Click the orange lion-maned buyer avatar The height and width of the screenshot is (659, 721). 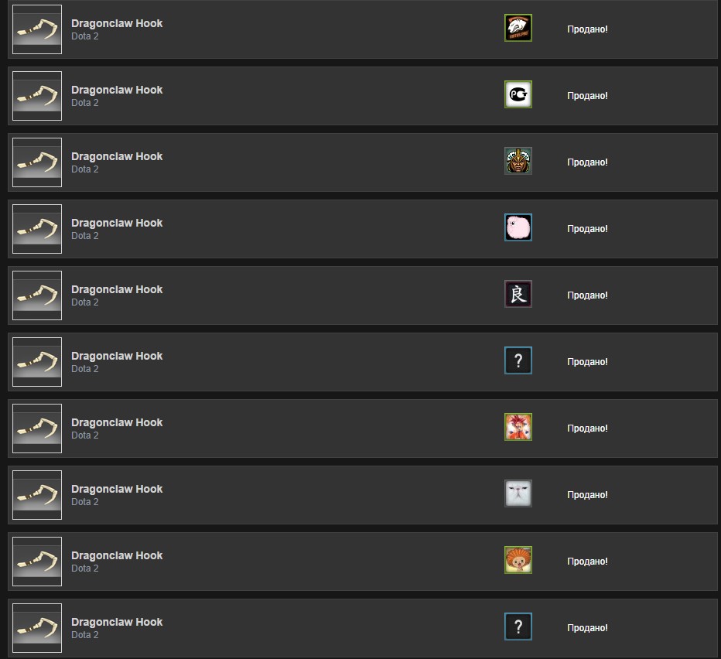coord(518,560)
